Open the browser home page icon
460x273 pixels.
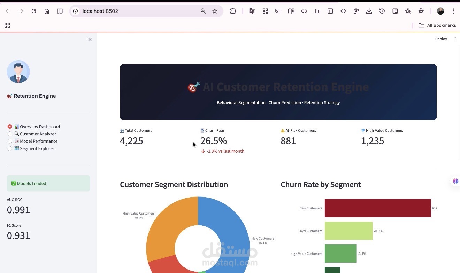coord(47,11)
